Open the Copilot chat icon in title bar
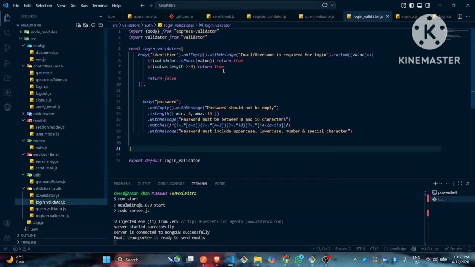The width and height of the screenshot is (475, 267). (325, 6)
